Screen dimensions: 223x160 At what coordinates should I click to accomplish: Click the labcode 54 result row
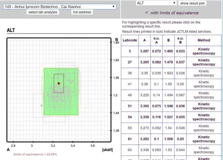pos(130,117)
